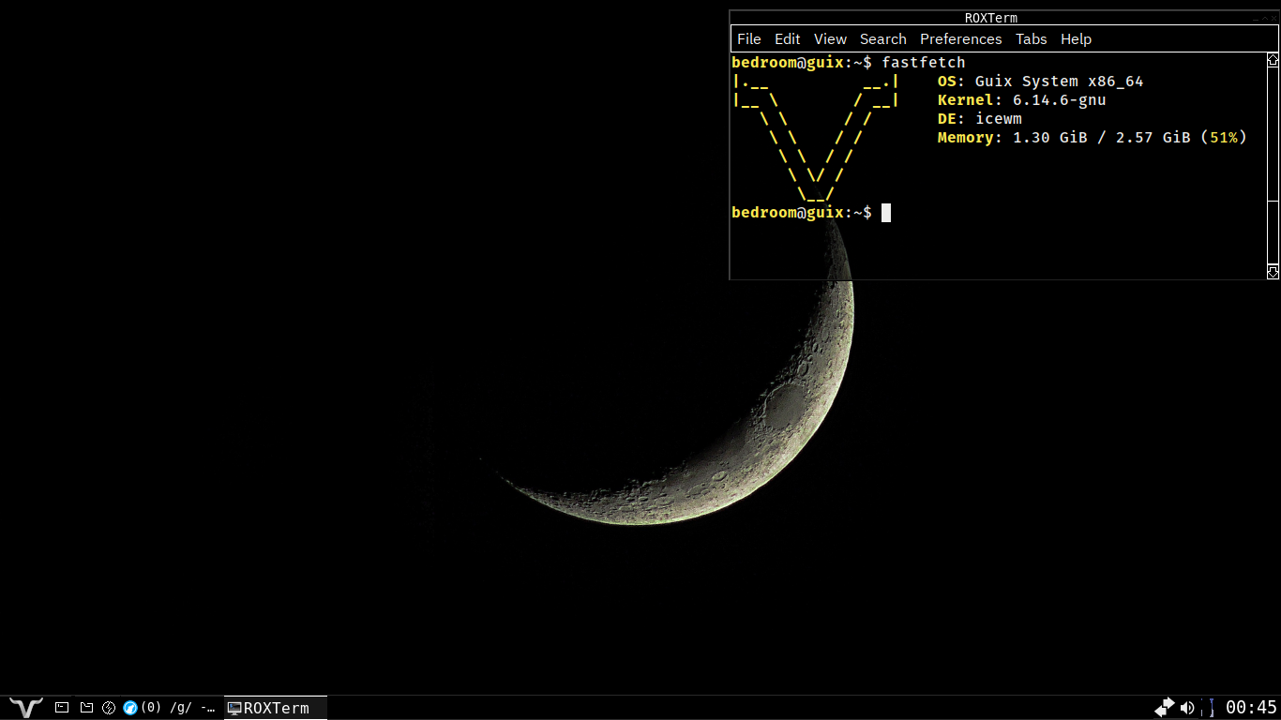1281x720 pixels.
Task: Launch terminal from taskbar quick-launch icon
Action: pyautogui.click(x=62, y=708)
